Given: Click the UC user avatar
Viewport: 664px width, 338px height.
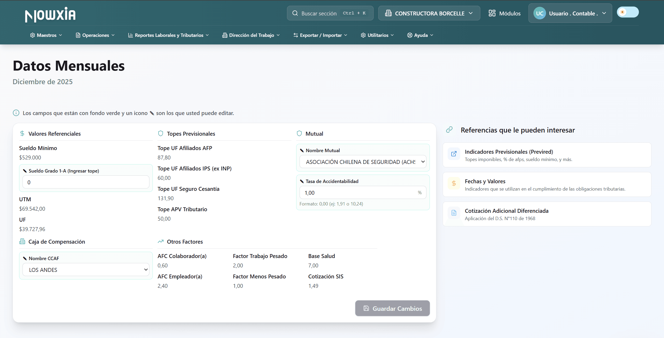Looking at the screenshot, I should [540, 13].
